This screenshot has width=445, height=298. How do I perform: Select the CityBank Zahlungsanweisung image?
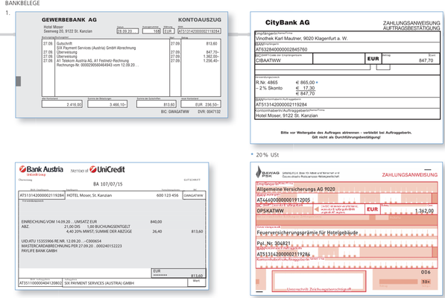tap(347, 77)
